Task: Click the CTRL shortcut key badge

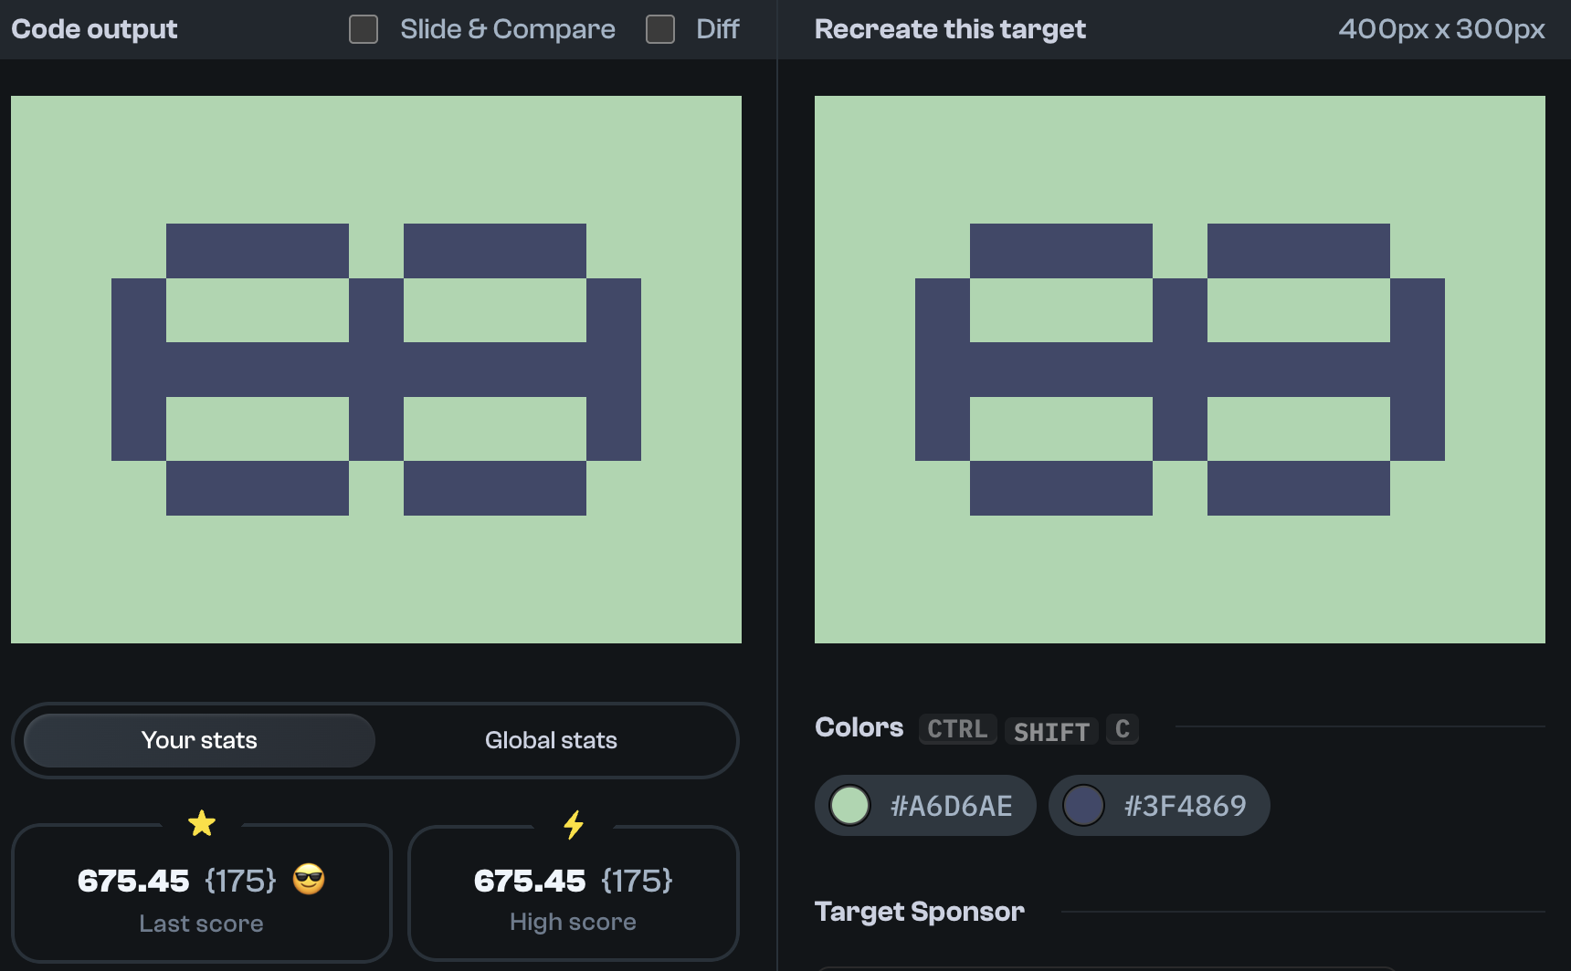Action: pos(957,729)
